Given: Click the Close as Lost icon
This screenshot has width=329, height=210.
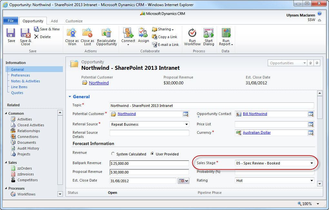Looking at the screenshot, I should [x=87, y=33].
